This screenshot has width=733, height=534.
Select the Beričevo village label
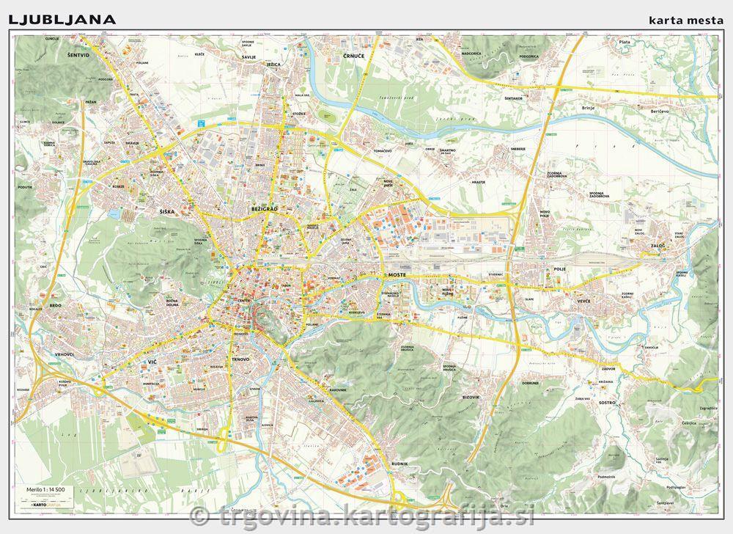660,111
